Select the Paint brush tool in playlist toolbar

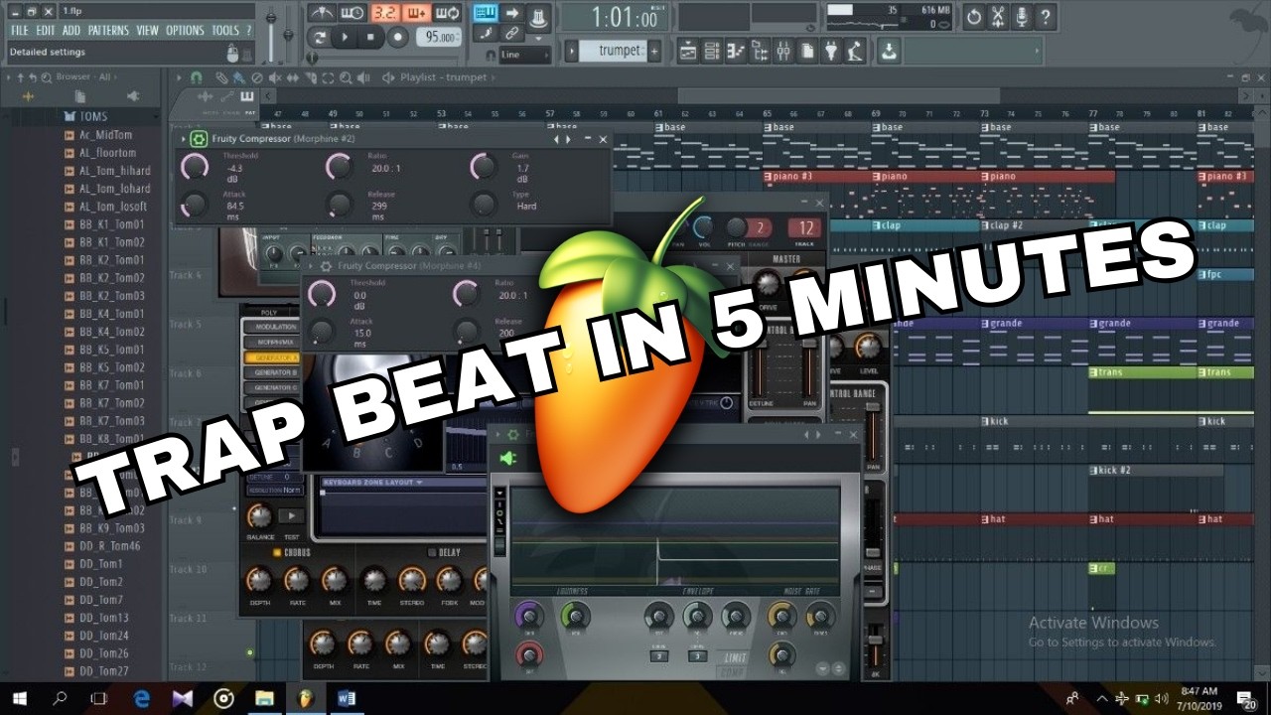coord(239,77)
